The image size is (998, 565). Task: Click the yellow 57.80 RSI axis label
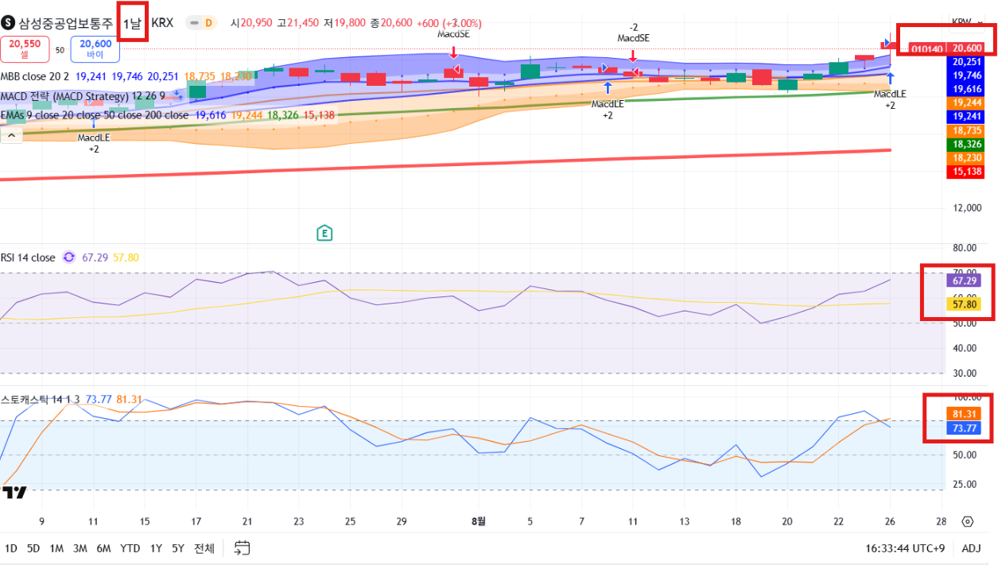964,304
